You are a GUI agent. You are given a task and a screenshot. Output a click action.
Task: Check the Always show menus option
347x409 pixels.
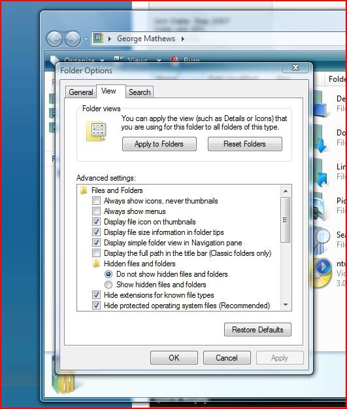[x=97, y=211]
